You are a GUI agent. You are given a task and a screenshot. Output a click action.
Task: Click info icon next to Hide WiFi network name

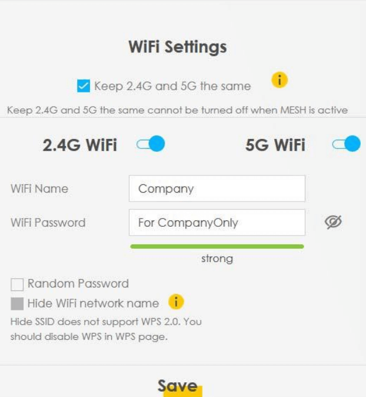pos(176,302)
